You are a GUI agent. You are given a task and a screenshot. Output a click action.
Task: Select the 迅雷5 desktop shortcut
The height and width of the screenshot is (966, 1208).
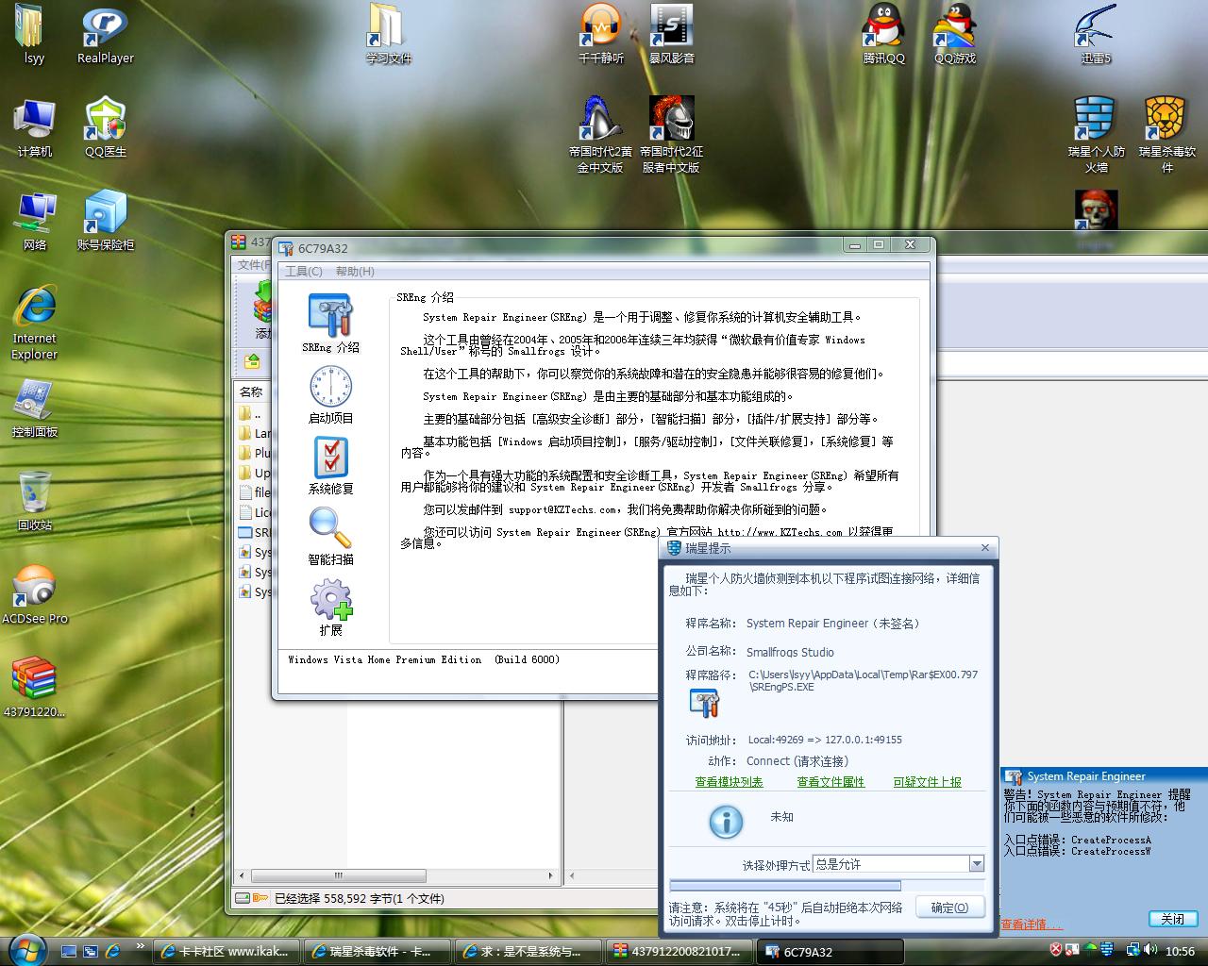[1096, 36]
